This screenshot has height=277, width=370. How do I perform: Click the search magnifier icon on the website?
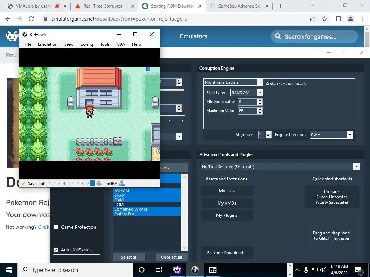coord(278,36)
